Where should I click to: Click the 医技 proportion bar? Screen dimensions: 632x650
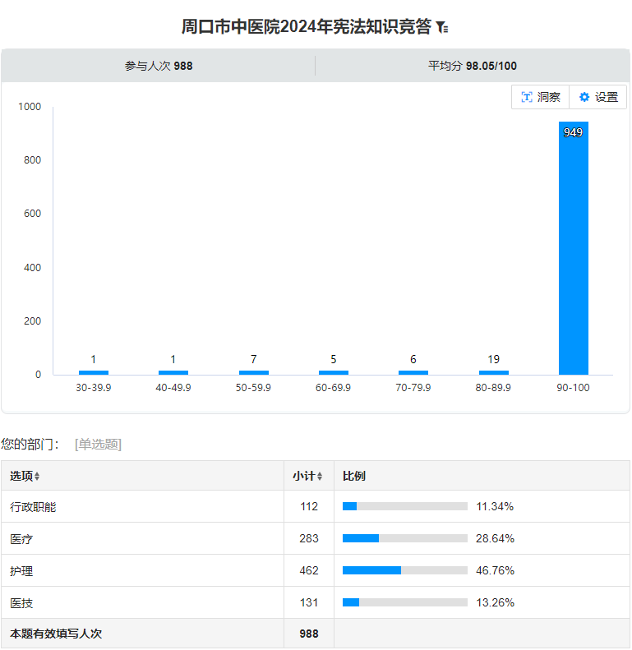click(404, 602)
